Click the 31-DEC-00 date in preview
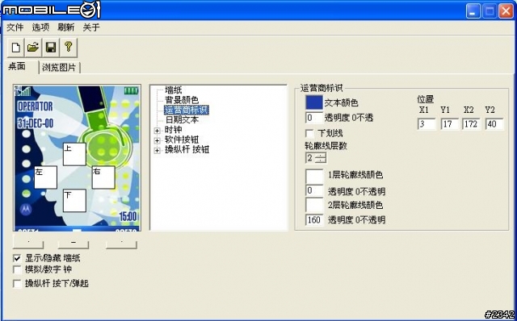Screen dimensions: 517x321 pyautogui.click(x=35, y=123)
